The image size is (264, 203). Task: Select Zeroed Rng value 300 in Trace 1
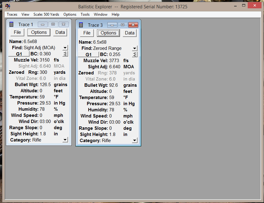coord(43,72)
